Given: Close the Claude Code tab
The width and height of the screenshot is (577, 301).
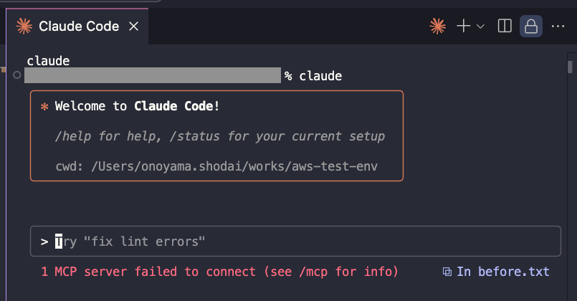Looking at the screenshot, I should pyautogui.click(x=133, y=26).
